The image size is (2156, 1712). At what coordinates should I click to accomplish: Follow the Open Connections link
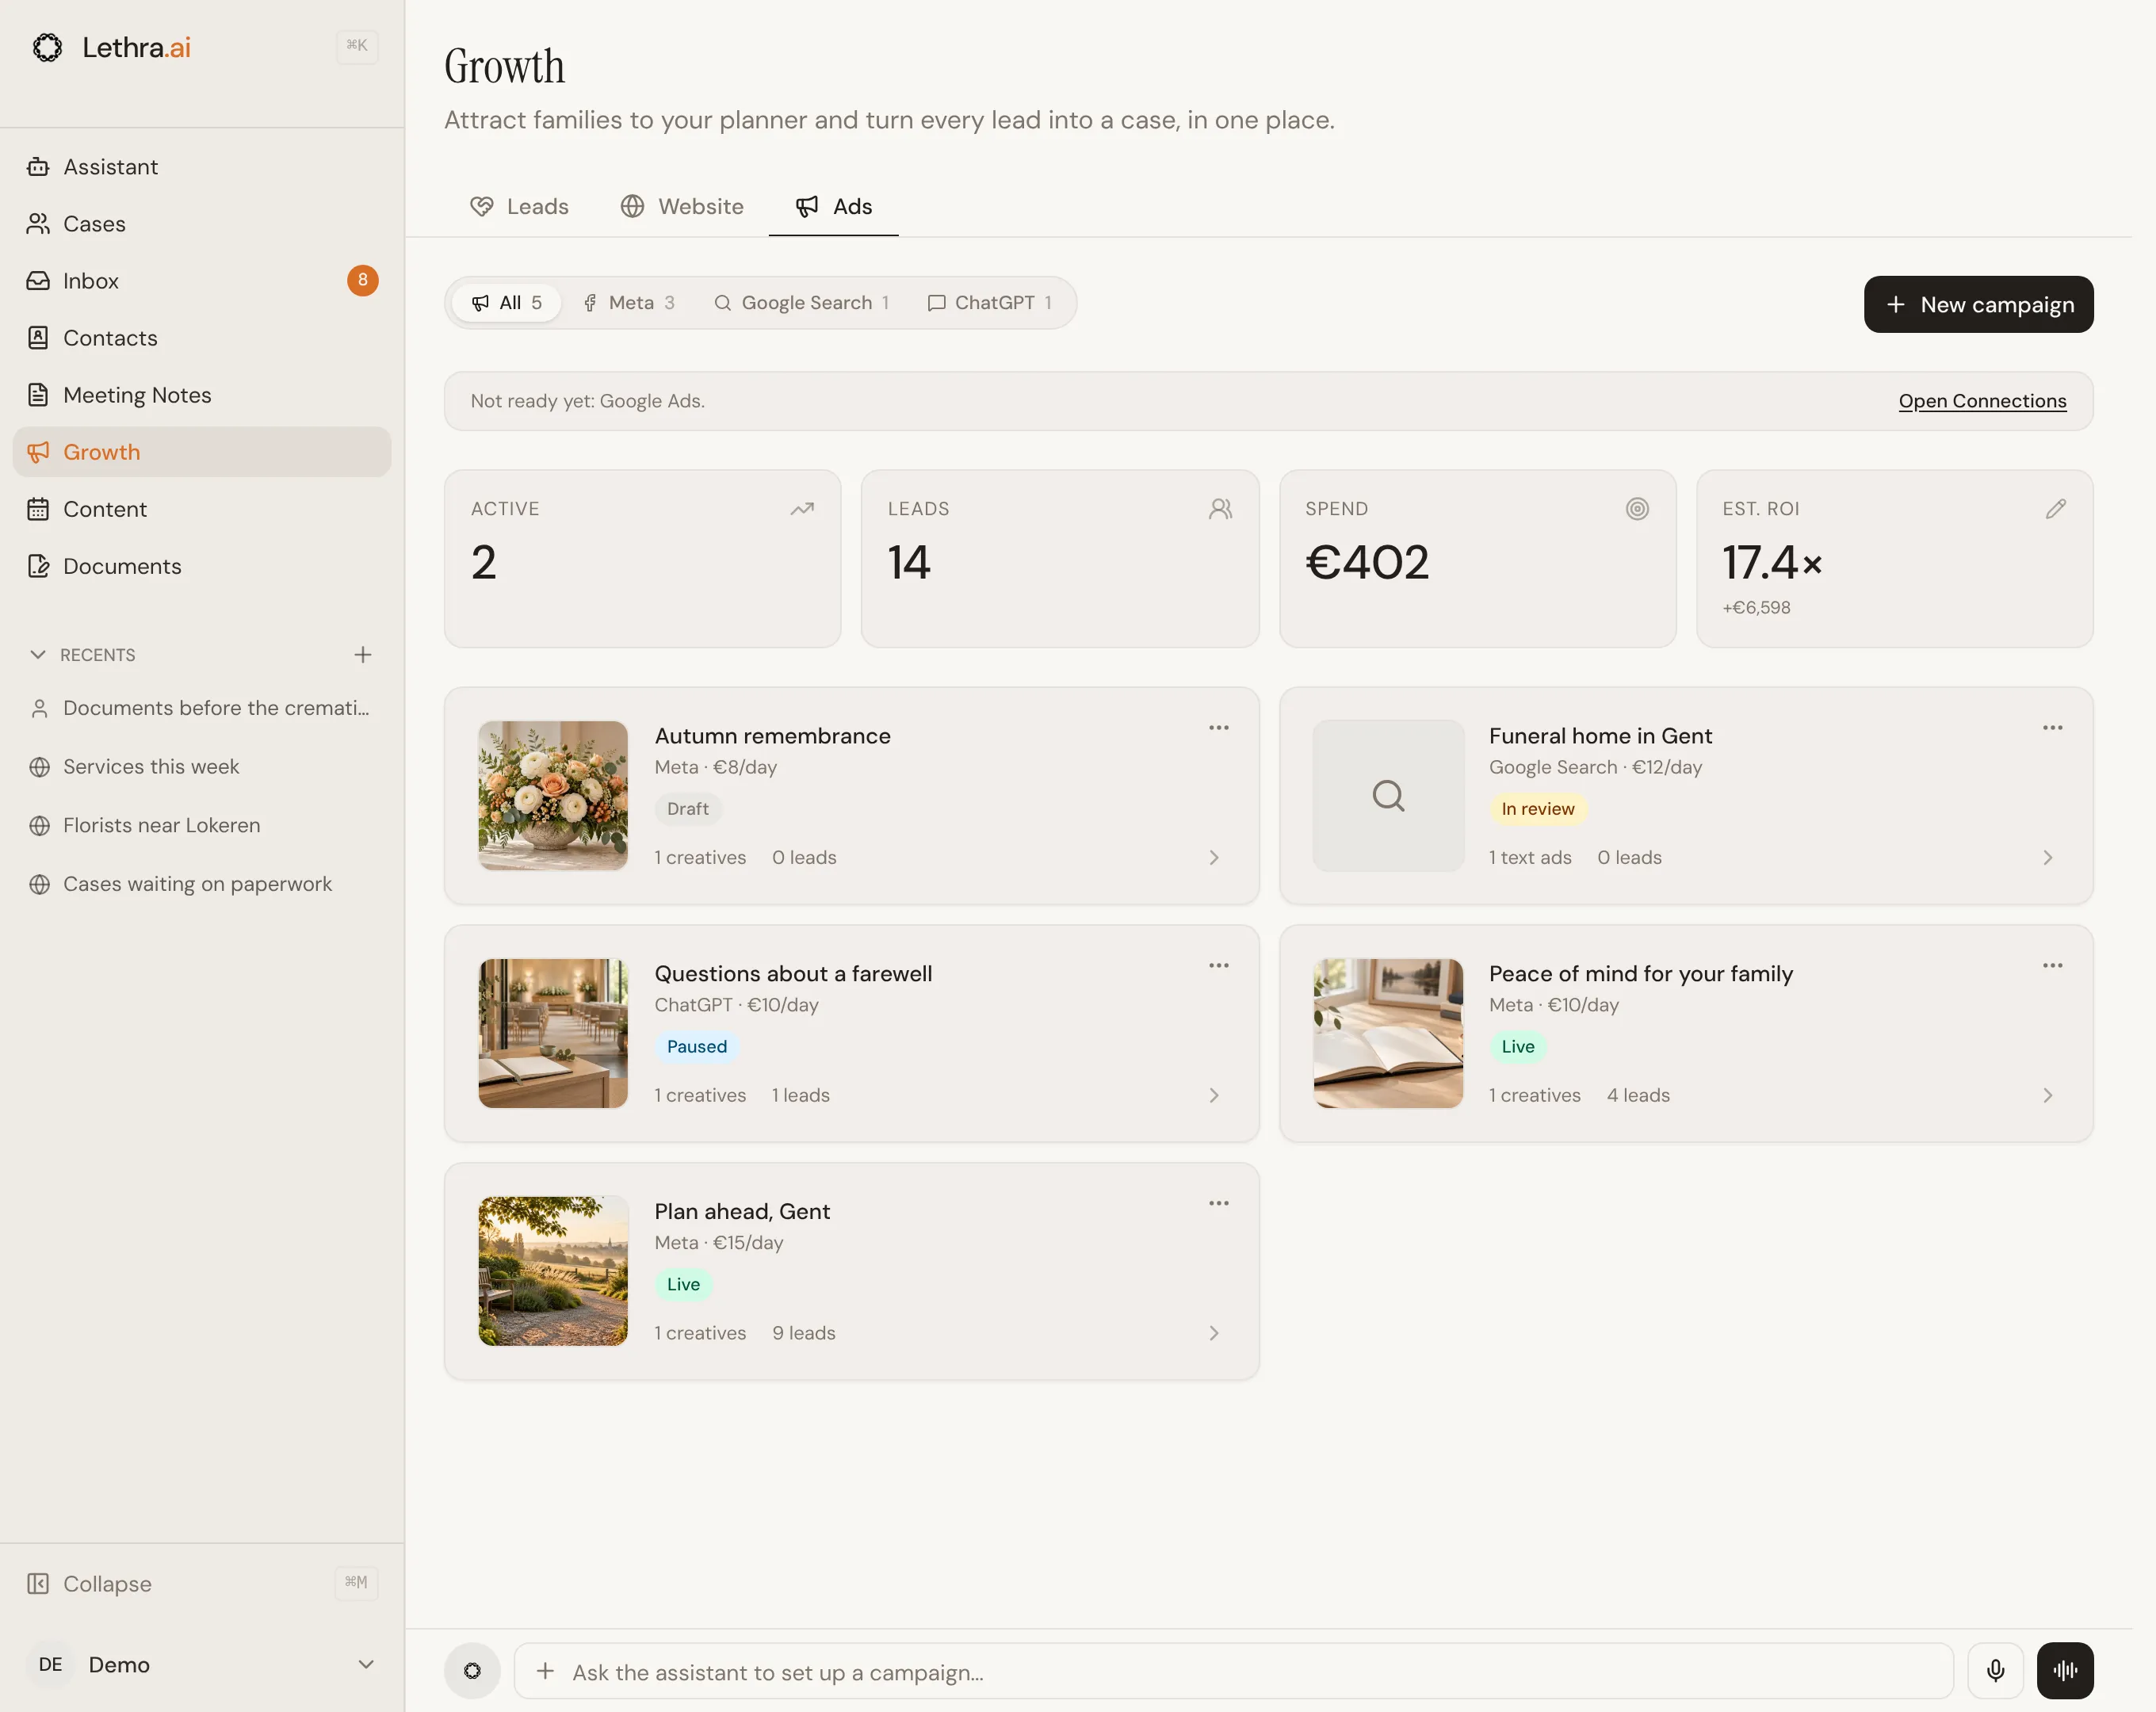click(x=1982, y=402)
